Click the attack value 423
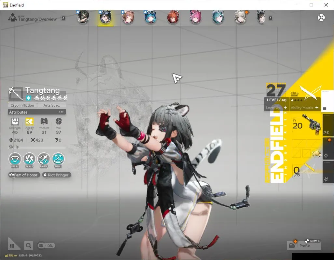The height and width of the screenshot is (260, 334). pyautogui.click(x=37, y=140)
